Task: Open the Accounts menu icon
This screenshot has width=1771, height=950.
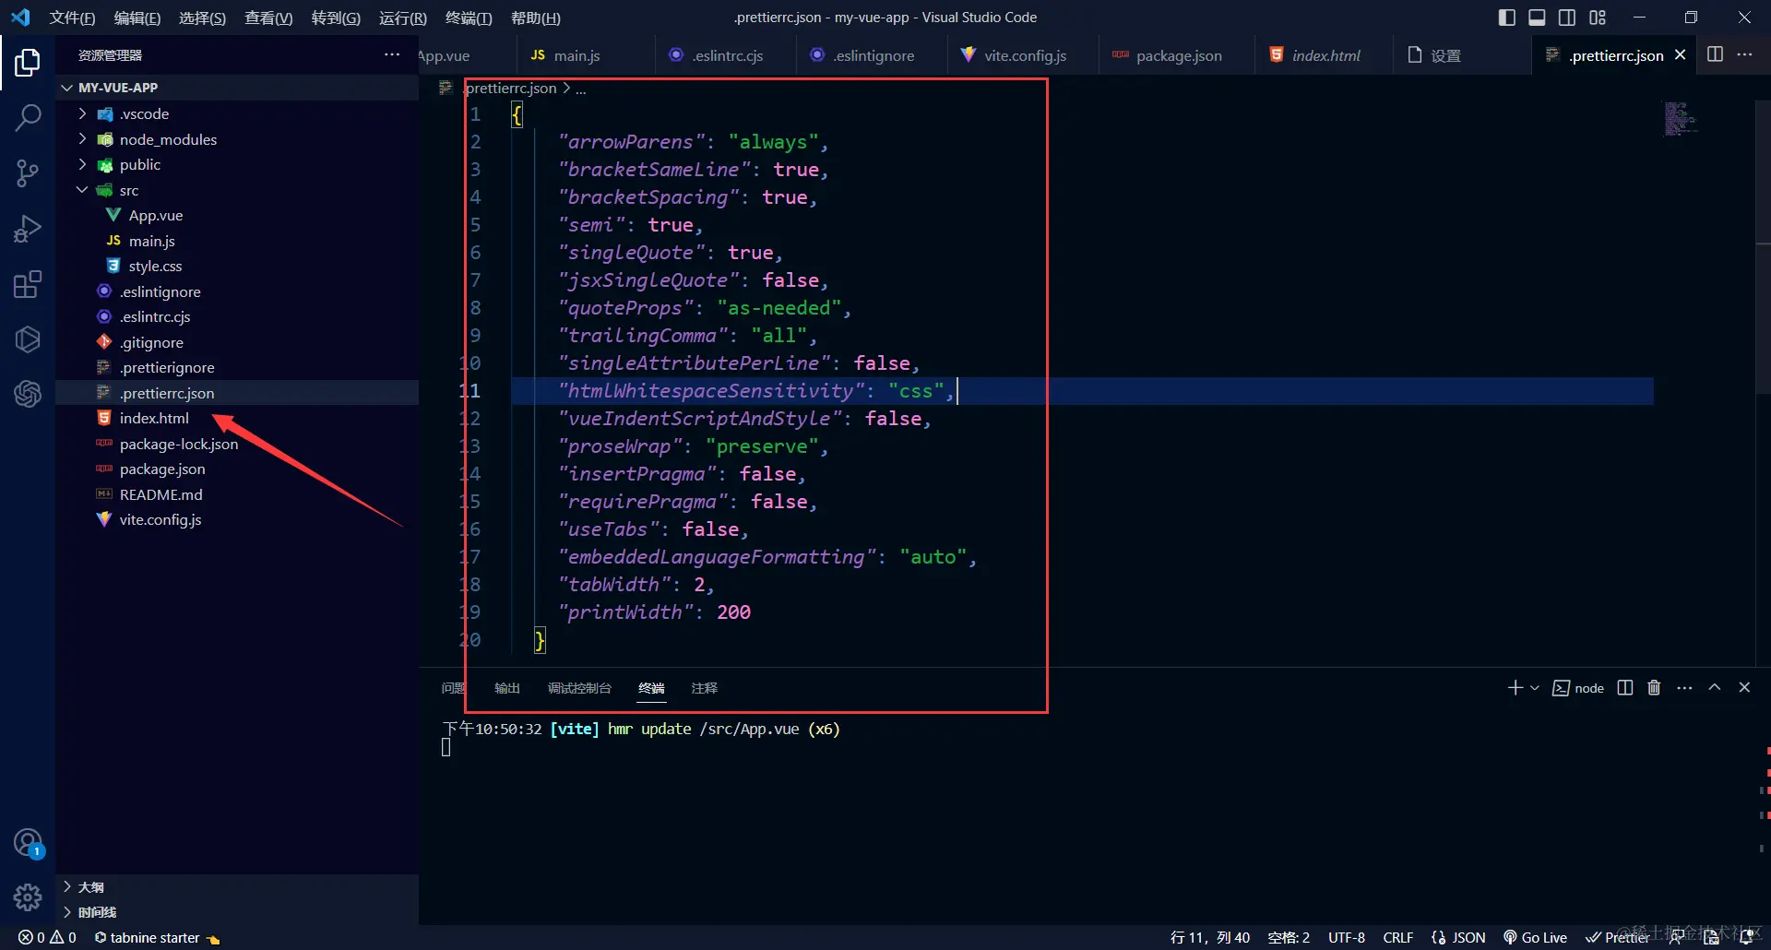Action: pos(28,843)
